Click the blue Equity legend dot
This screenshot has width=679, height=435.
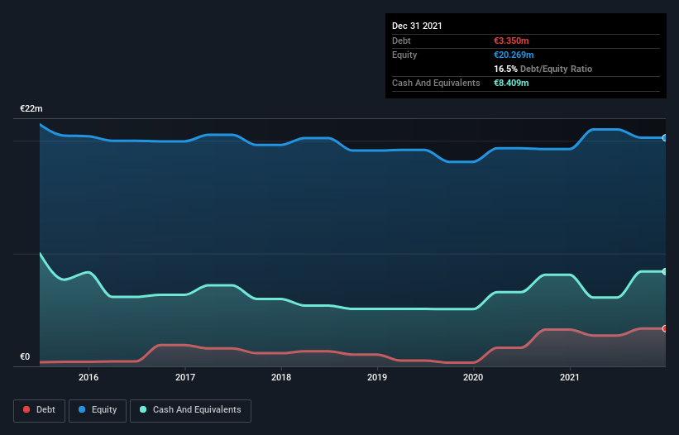[82, 409]
